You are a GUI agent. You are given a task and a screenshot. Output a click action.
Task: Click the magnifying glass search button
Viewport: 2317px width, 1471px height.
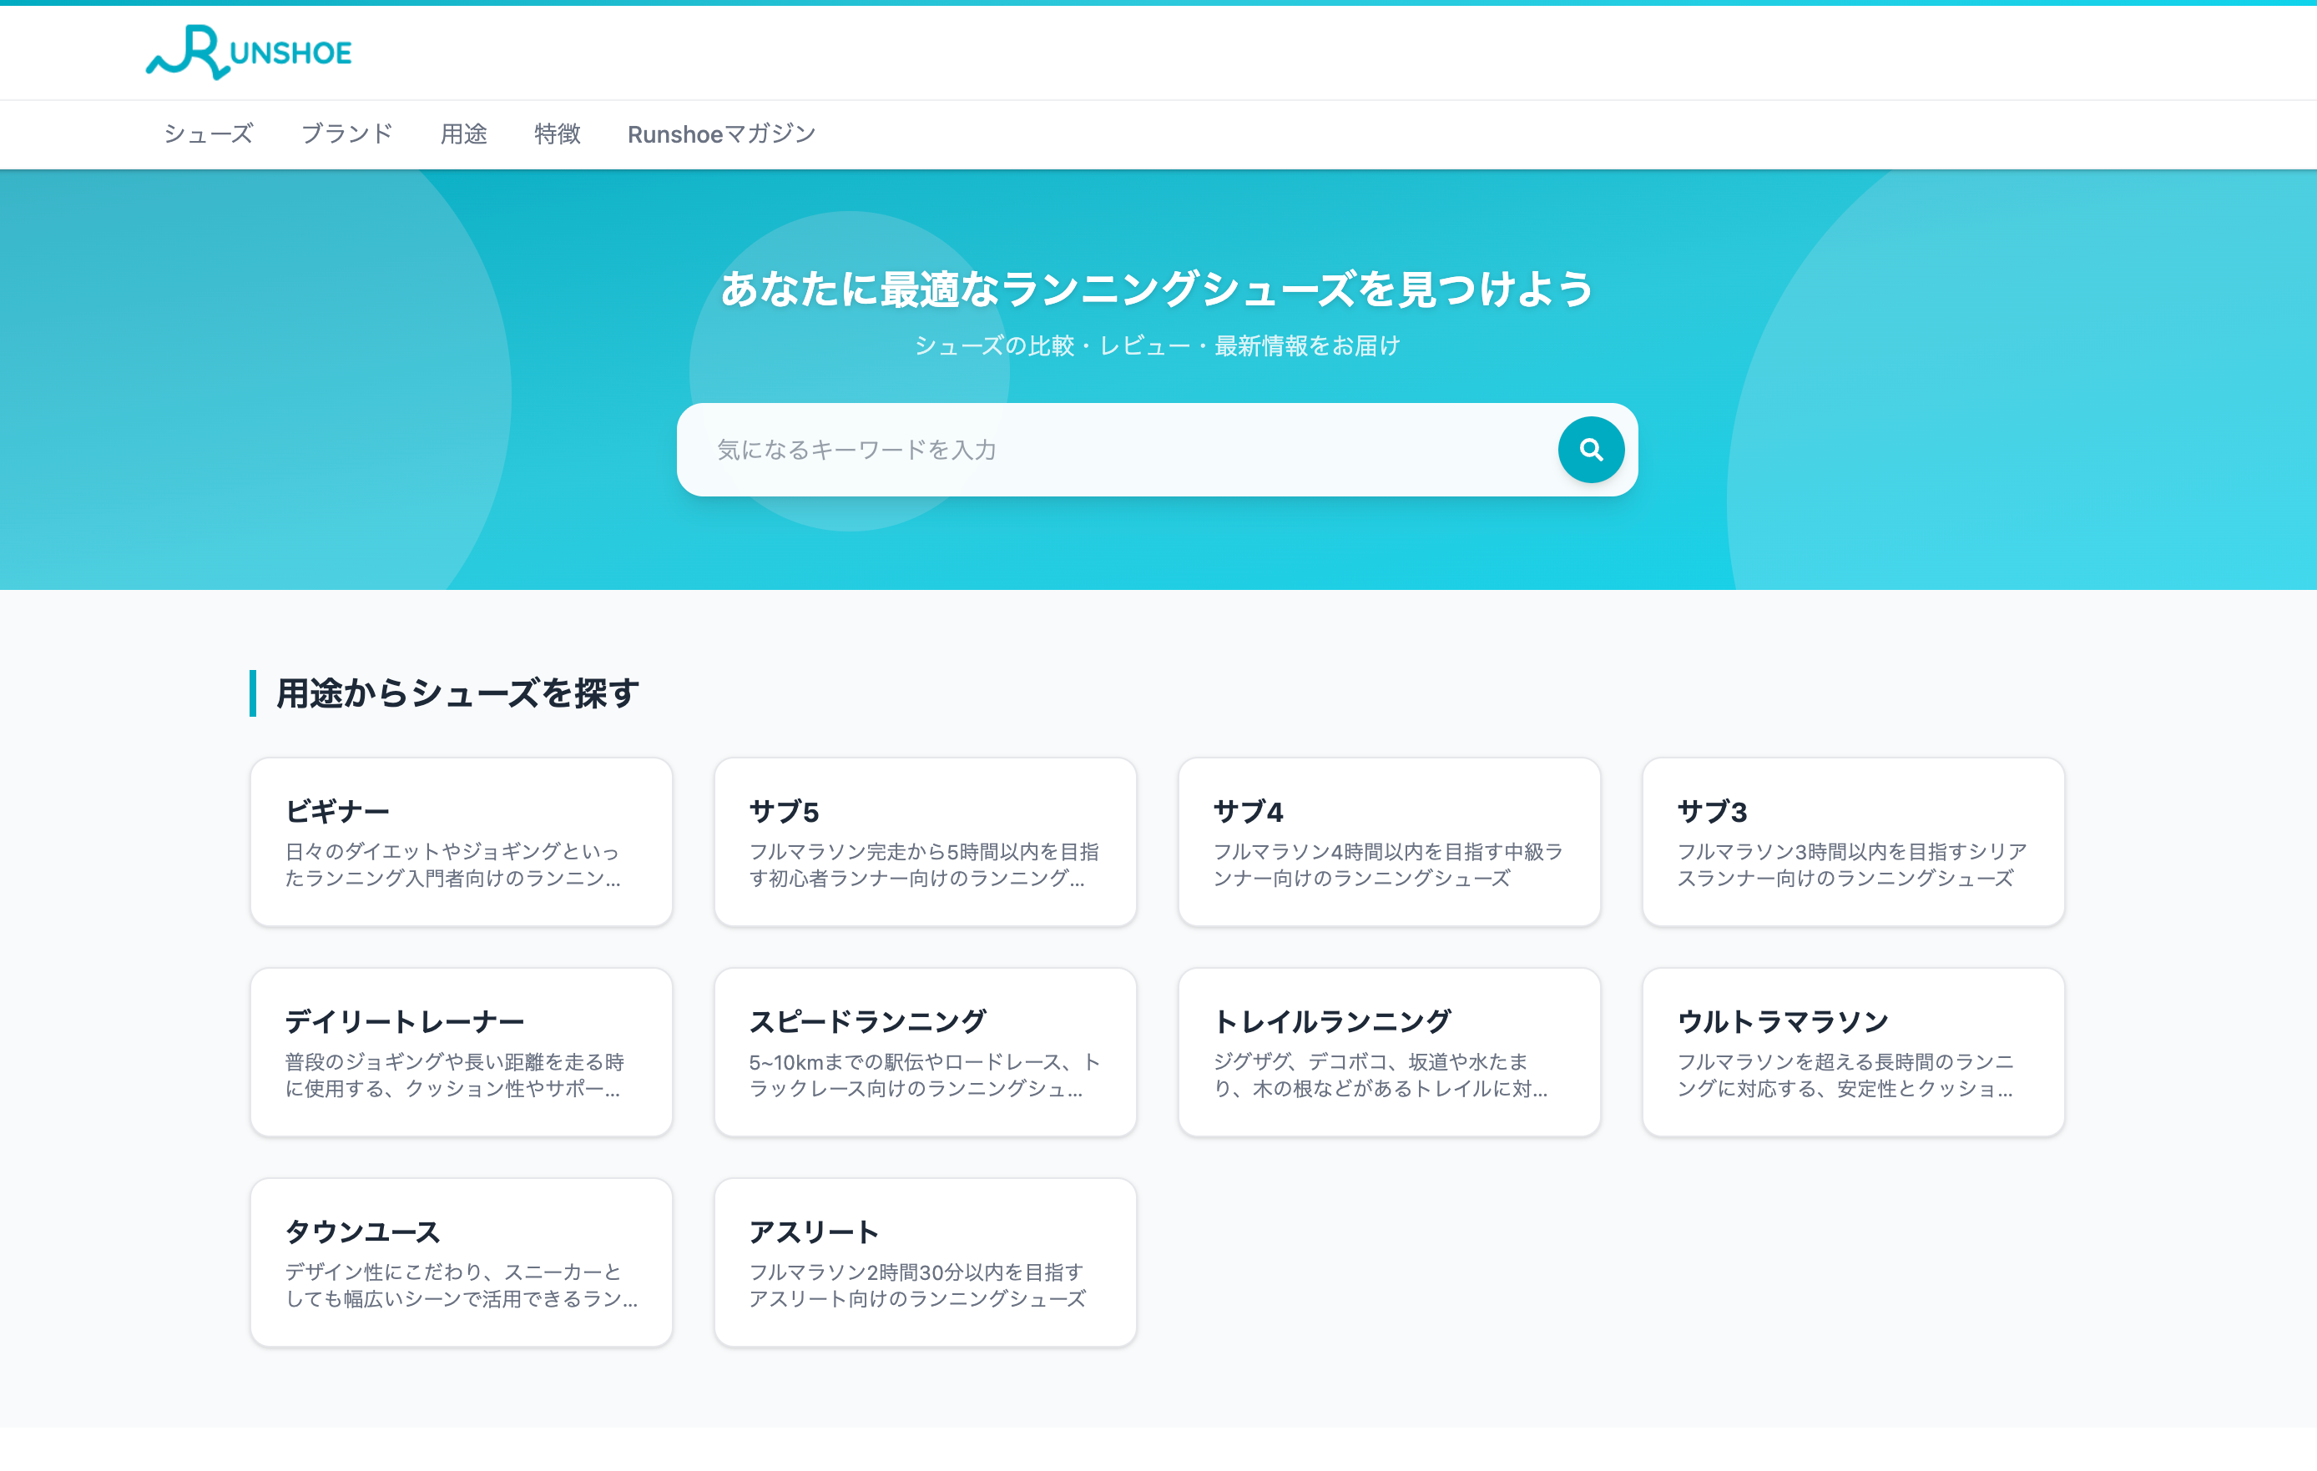[x=1591, y=449]
